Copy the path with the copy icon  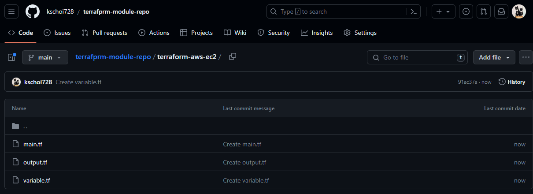[x=233, y=57]
